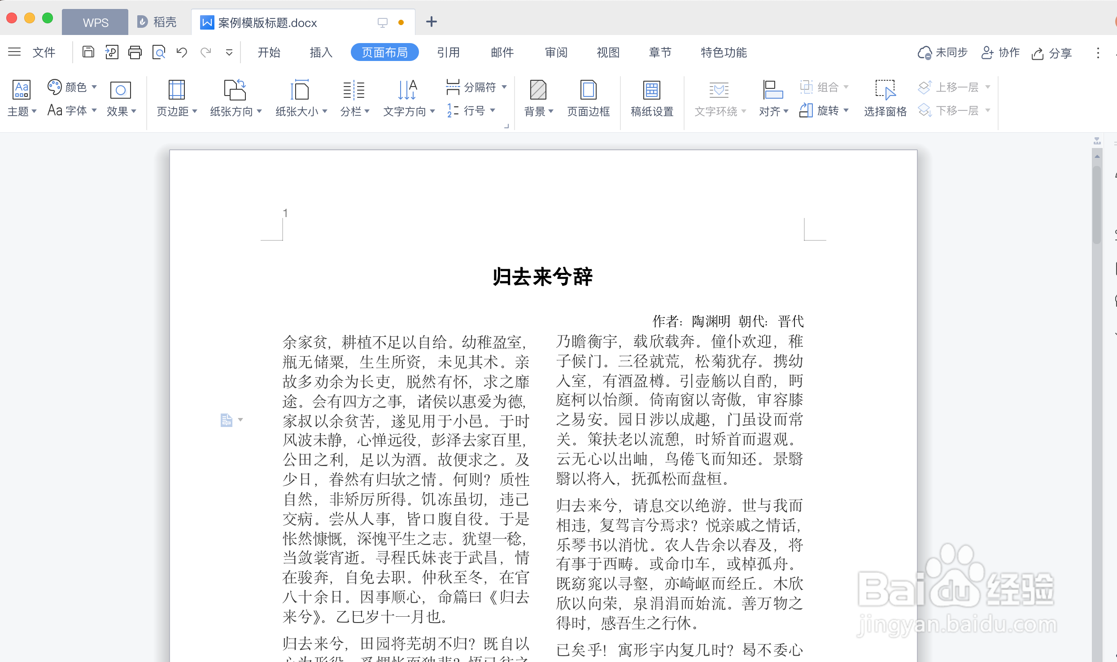Expand the 字体 theme fonts dropdown
Viewport: 1117px width, 662px height.
[x=94, y=110]
